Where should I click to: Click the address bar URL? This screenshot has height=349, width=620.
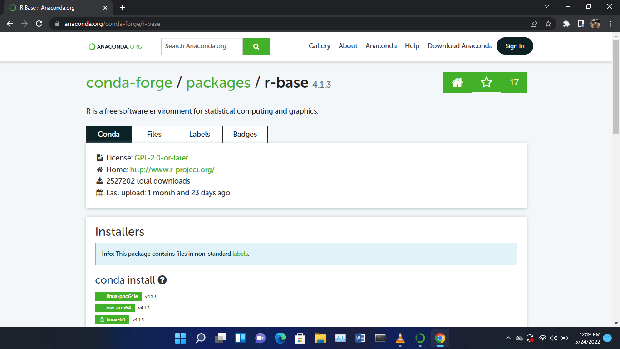click(x=112, y=24)
